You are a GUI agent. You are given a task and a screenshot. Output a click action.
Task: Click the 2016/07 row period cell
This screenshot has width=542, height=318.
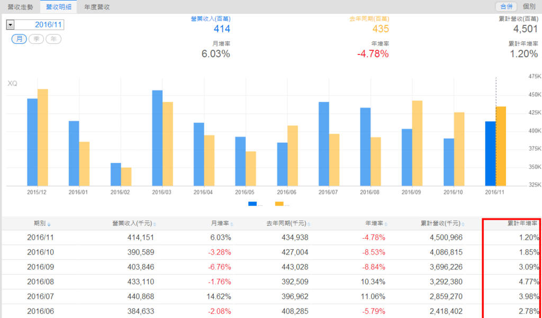click(40, 296)
